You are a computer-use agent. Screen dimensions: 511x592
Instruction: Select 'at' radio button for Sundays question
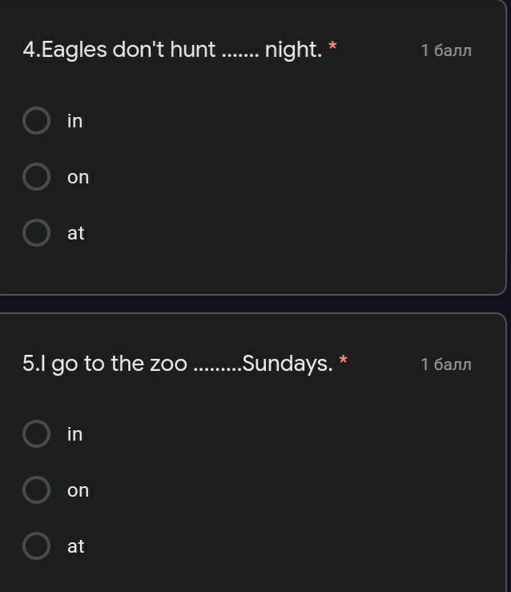coord(36,546)
